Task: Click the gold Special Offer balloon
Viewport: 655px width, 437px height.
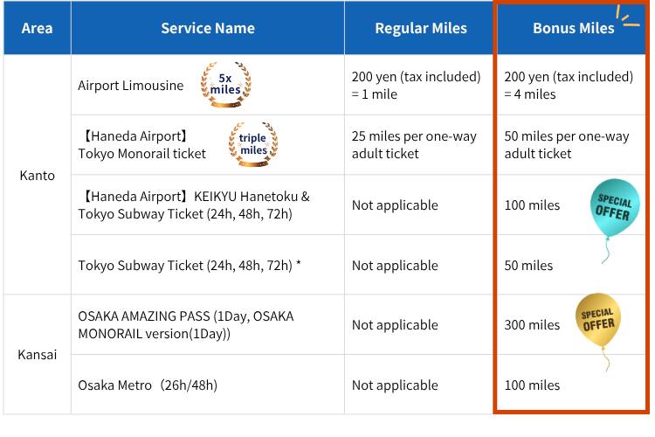Action: 598,320
